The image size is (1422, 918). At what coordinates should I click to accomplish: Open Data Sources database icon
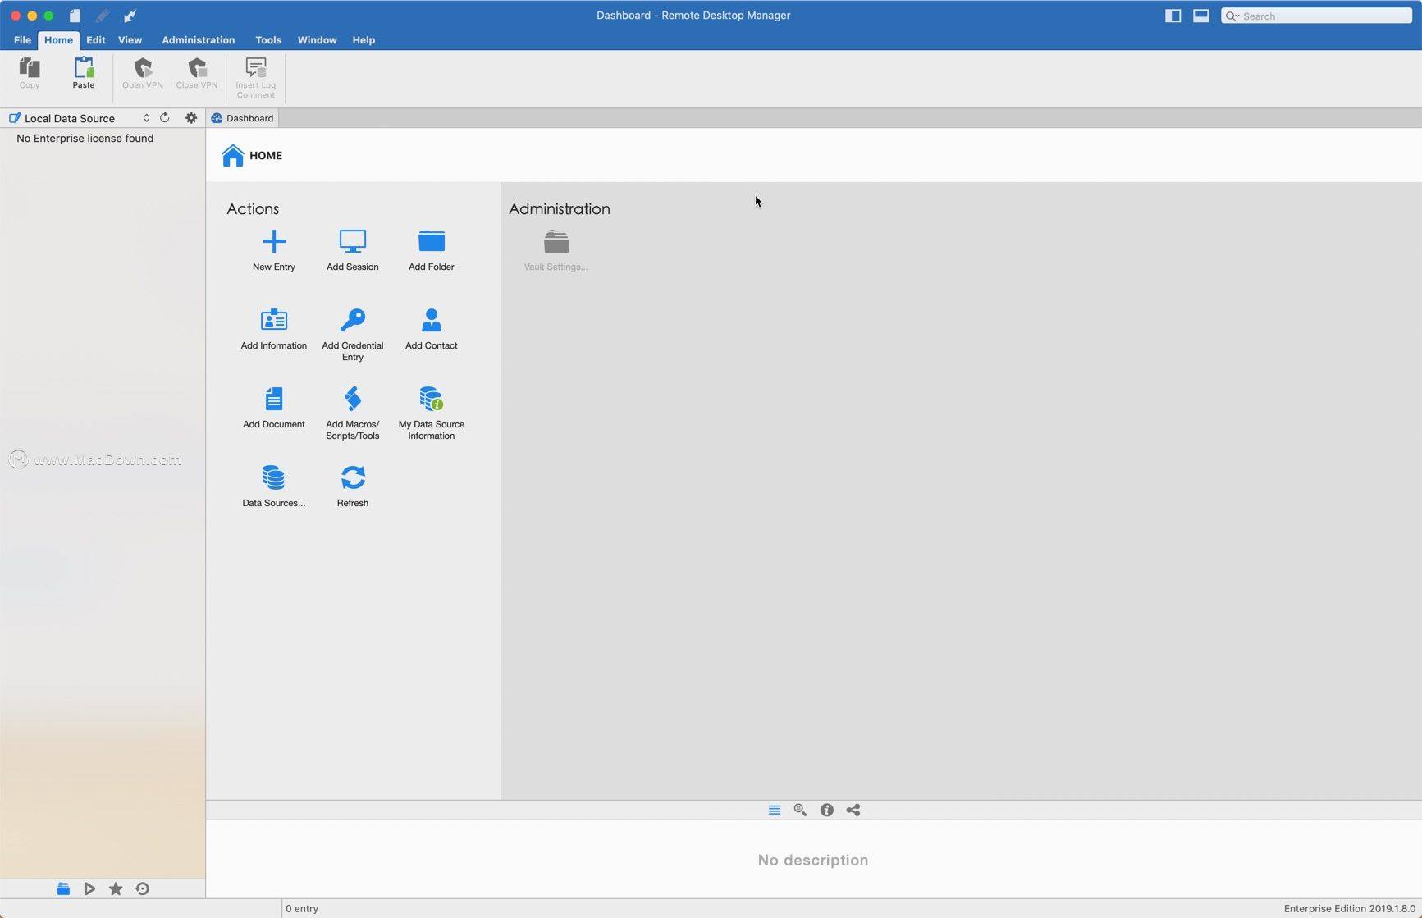click(x=273, y=477)
